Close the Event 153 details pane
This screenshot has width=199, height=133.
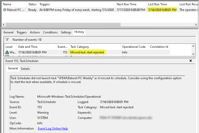(x=191, y=61)
